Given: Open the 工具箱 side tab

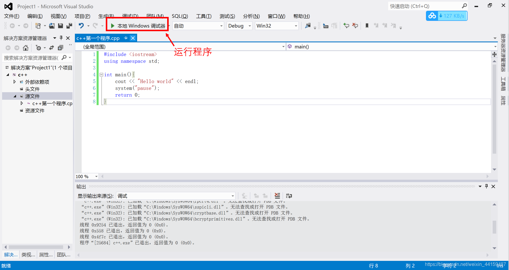Looking at the screenshot, I should pos(503,84).
